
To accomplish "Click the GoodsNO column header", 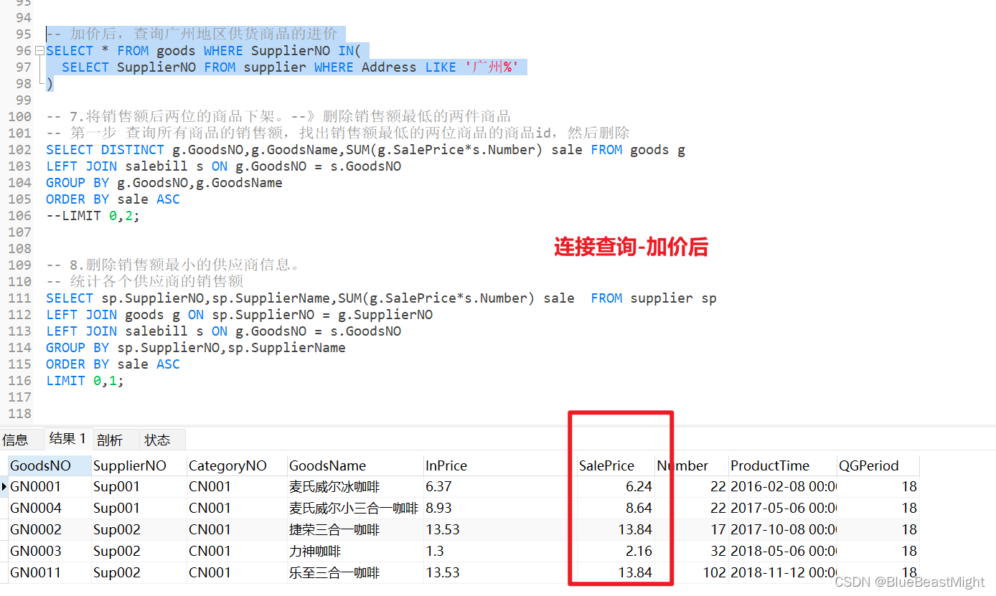I will (50, 465).
